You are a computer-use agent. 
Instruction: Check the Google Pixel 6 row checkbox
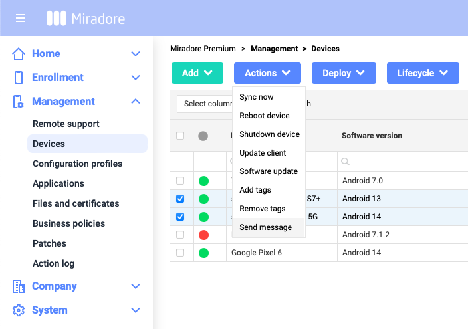click(x=180, y=253)
